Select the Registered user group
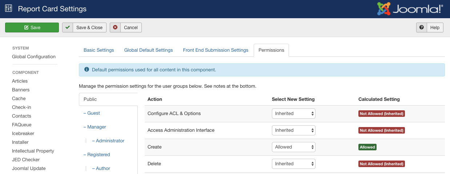The height and width of the screenshot is (174, 450). (99, 155)
